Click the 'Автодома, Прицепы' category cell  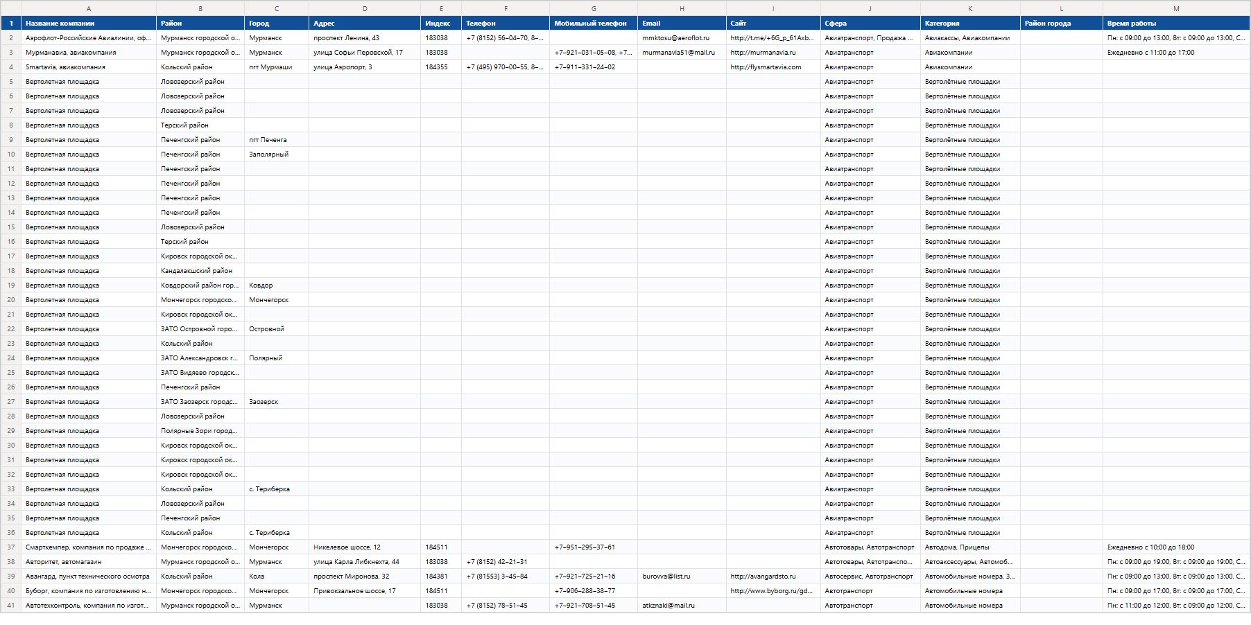(970, 547)
